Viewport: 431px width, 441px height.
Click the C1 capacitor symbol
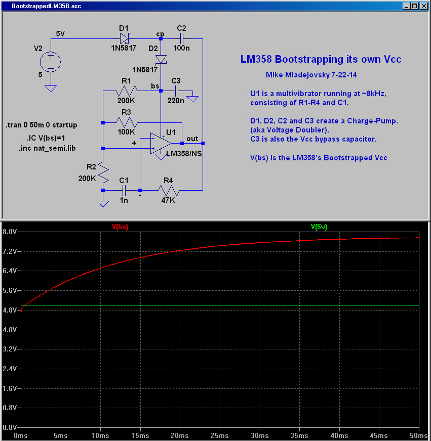click(124, 190)
